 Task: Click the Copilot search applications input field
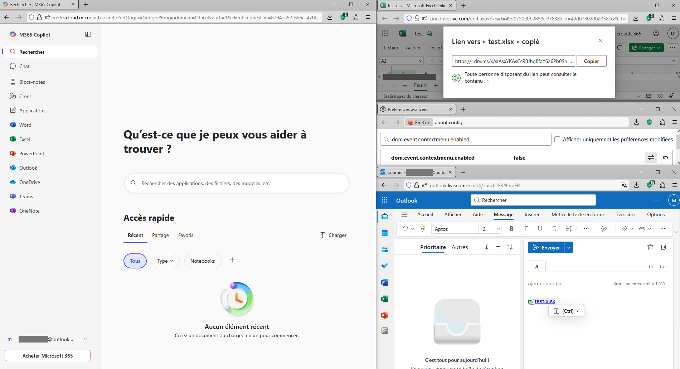[237, 183]
